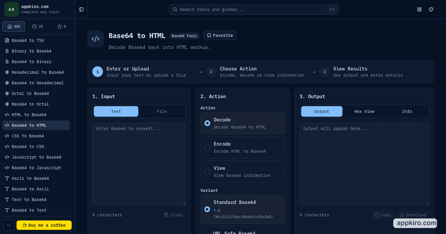
Task: Click the search magnifier icon
Action: pos(175,9)
